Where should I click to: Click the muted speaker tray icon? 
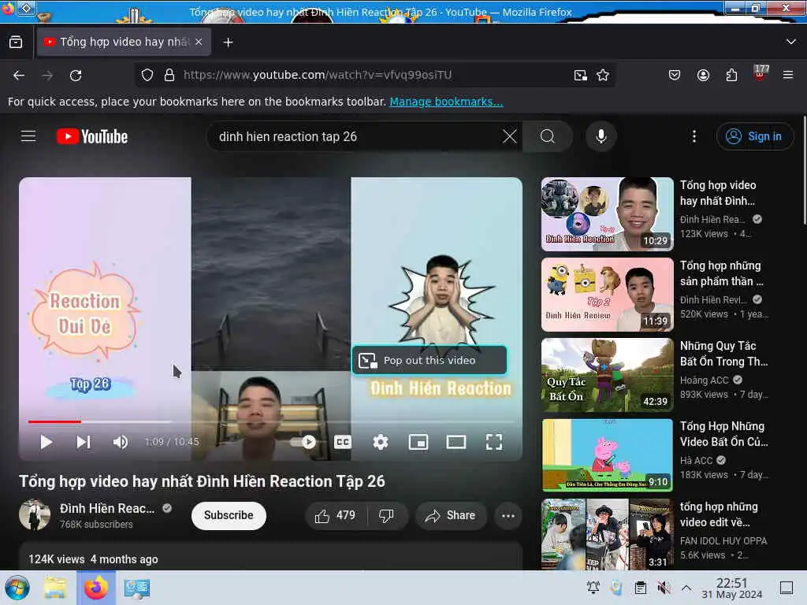coord(664,588)
